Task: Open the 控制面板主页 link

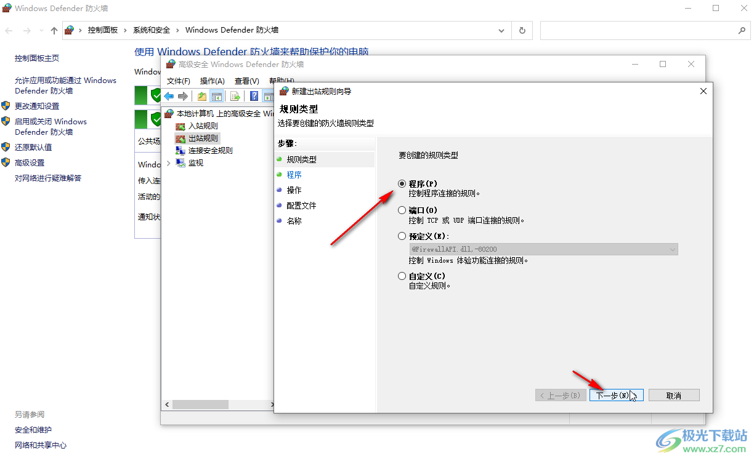Action: [37, 58]
